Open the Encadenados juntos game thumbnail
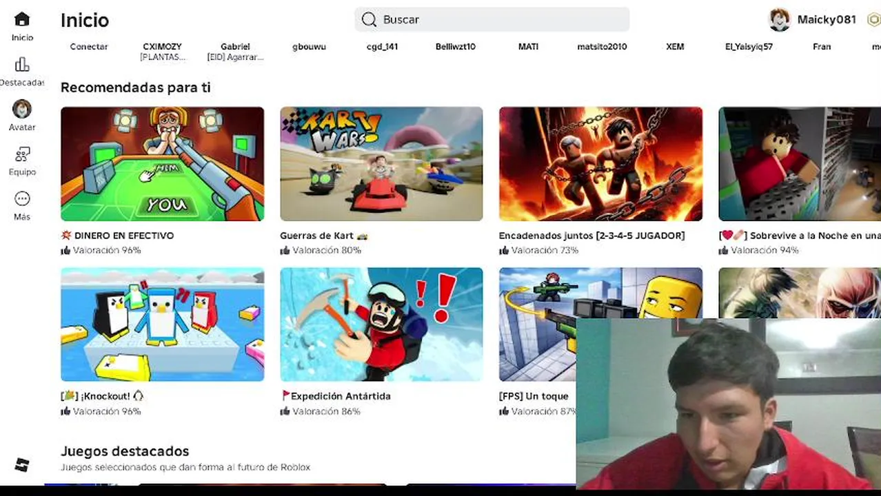Viewport: 881px width, 496px height. coord(600,164)
